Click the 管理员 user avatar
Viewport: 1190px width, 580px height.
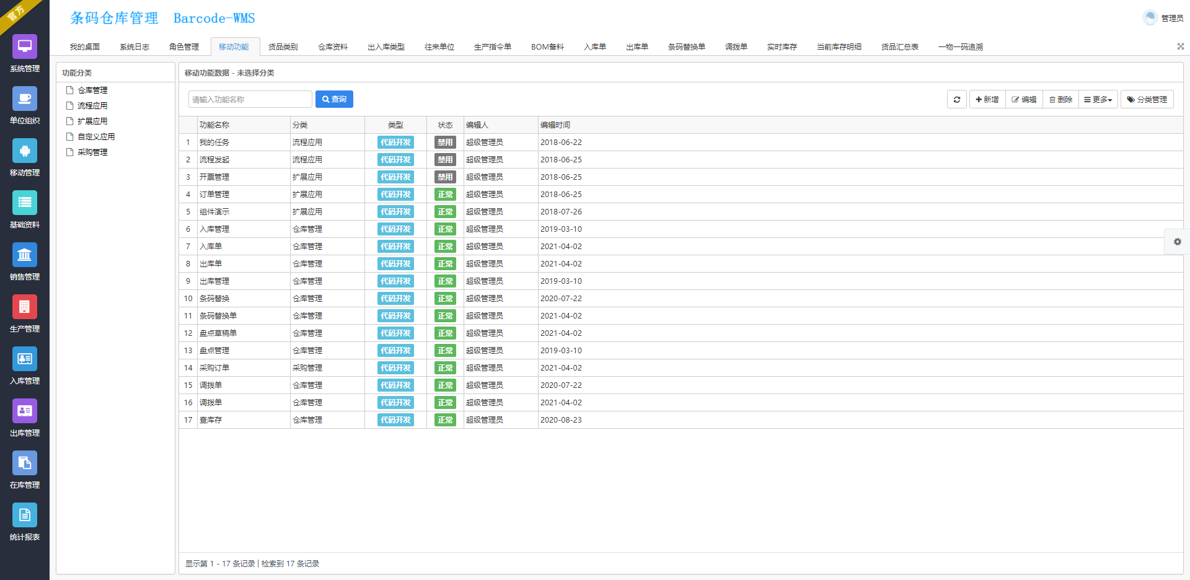click(x=1150, y=18)
